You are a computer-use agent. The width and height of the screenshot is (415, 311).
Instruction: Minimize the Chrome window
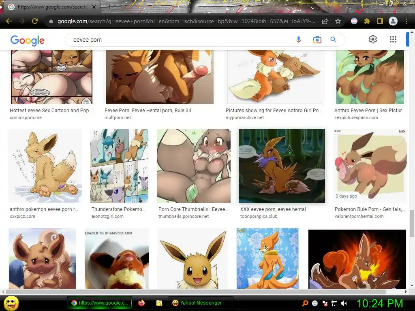pyautogui.click(x=381, y=3)
